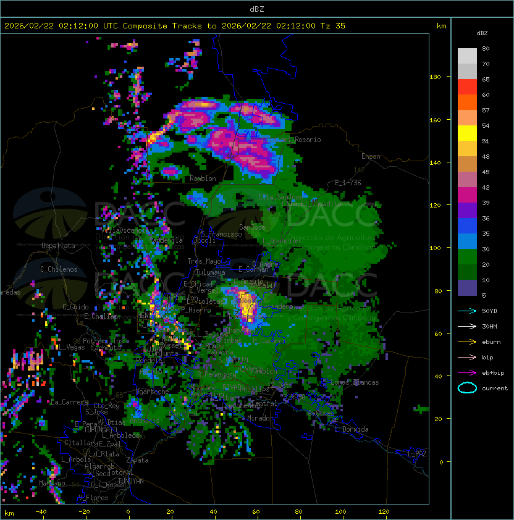Click the '180' tick on the vertical axis
514x520 pixels.
435,77
